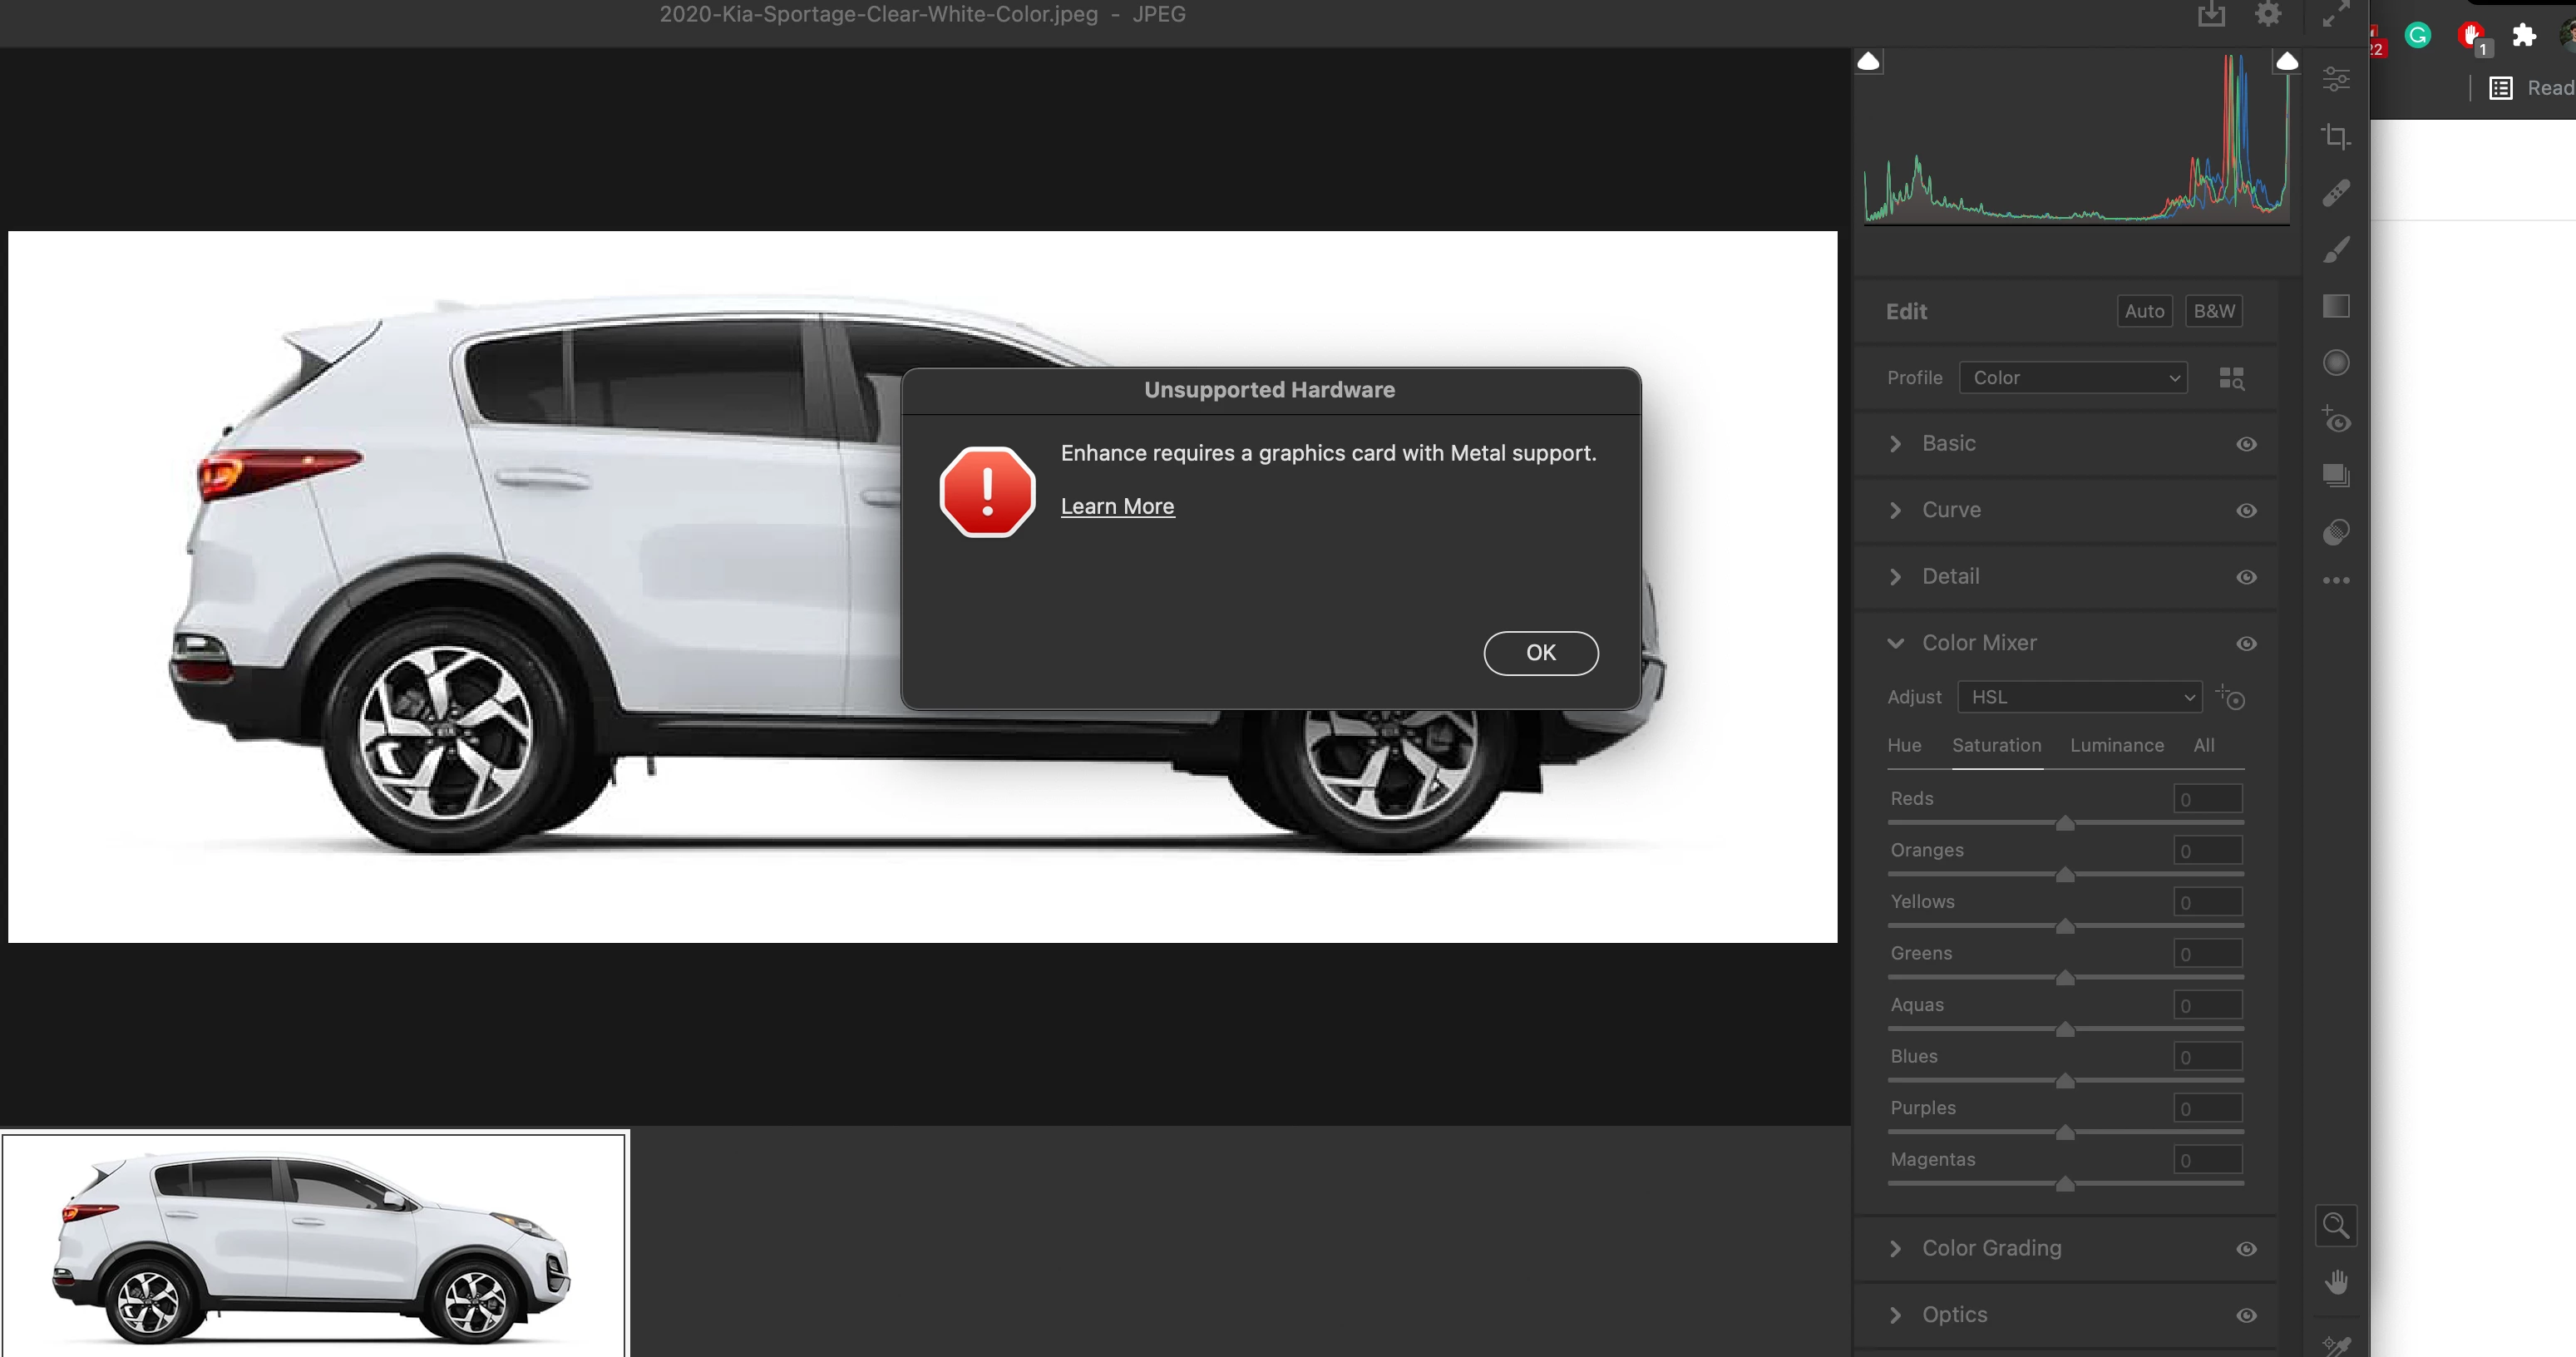Screen dimensions: 2576x1357
Task: Select the Spot Removal bandage tool
Action: click(2336, 192)
